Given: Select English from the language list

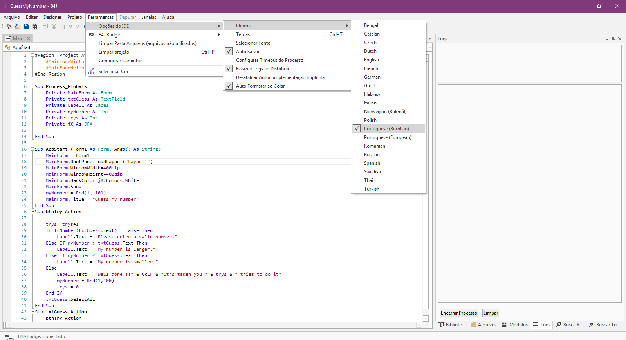Looking at the screenshot, I should point(371,60).
